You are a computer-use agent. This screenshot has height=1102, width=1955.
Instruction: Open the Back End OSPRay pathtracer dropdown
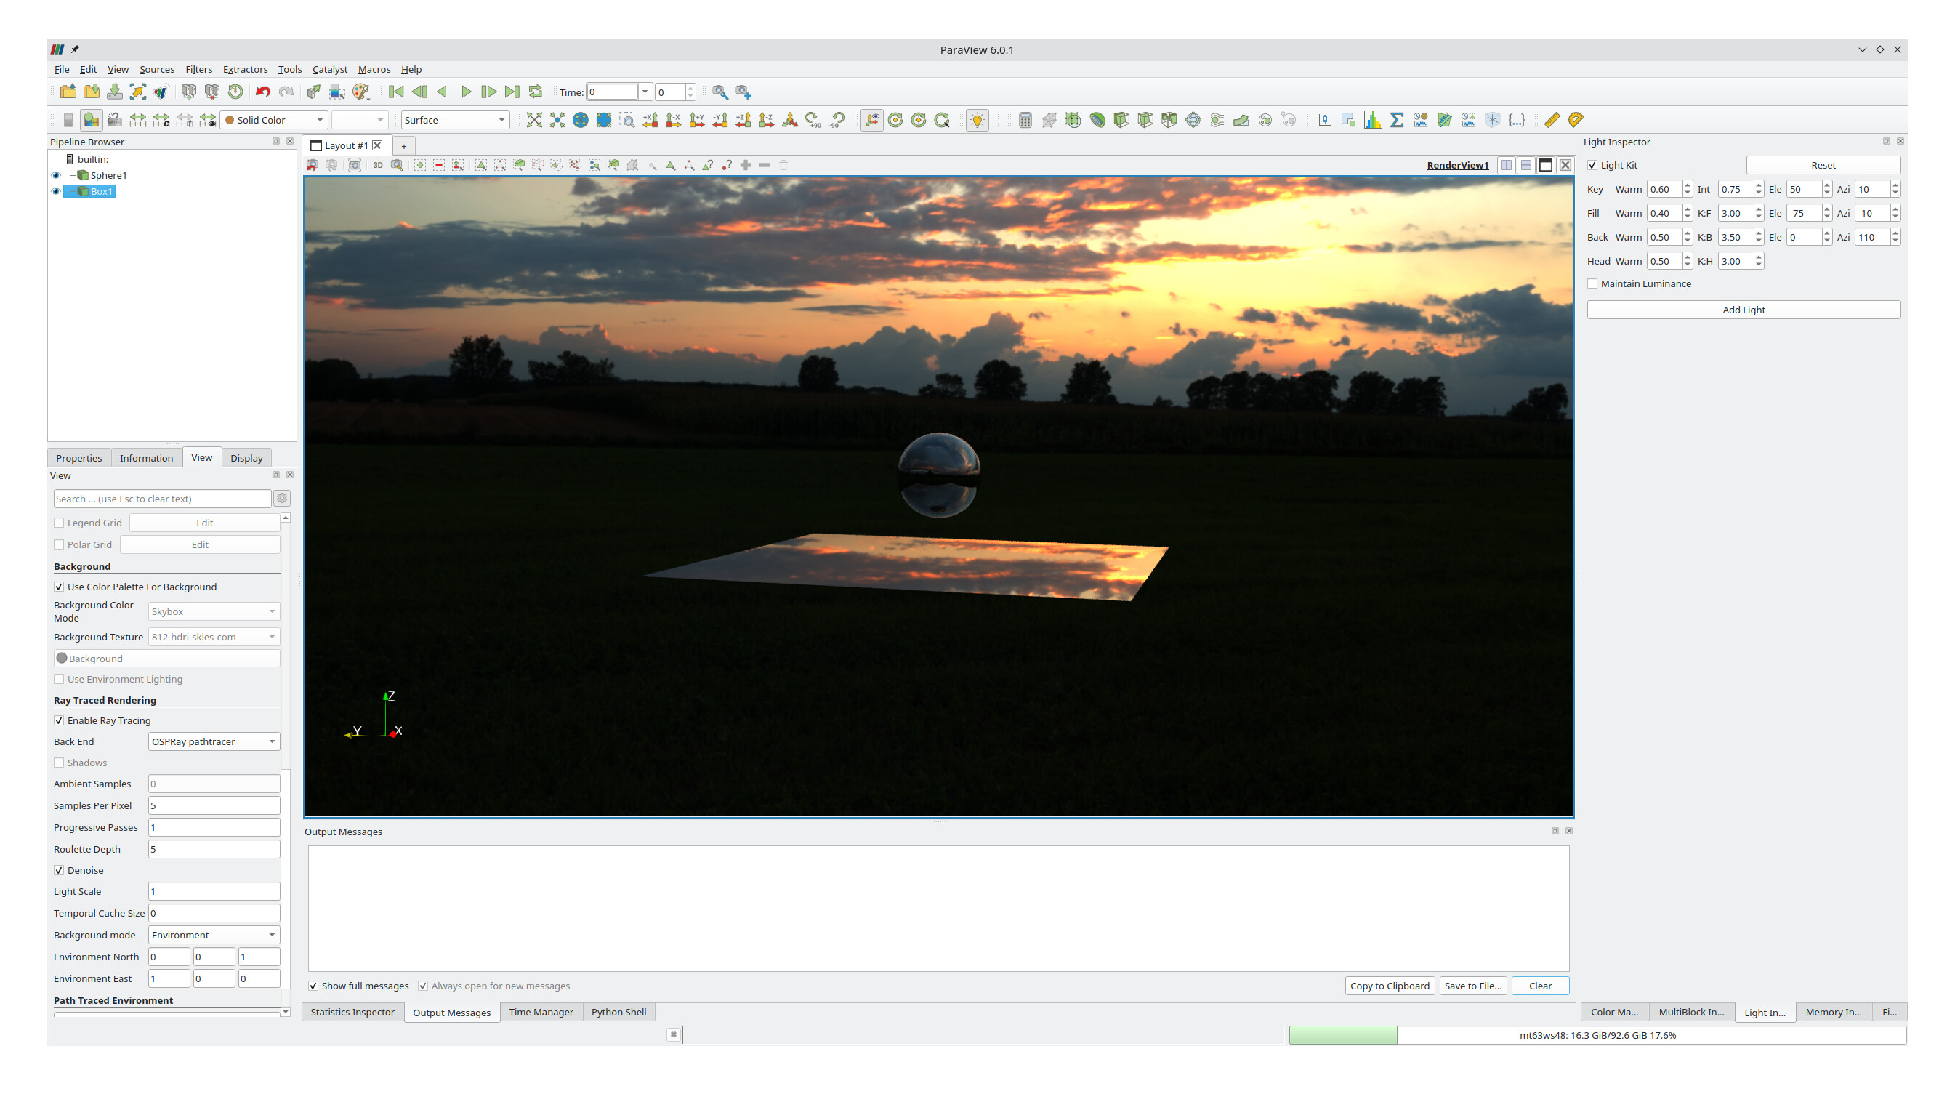(x=214, y=741)
